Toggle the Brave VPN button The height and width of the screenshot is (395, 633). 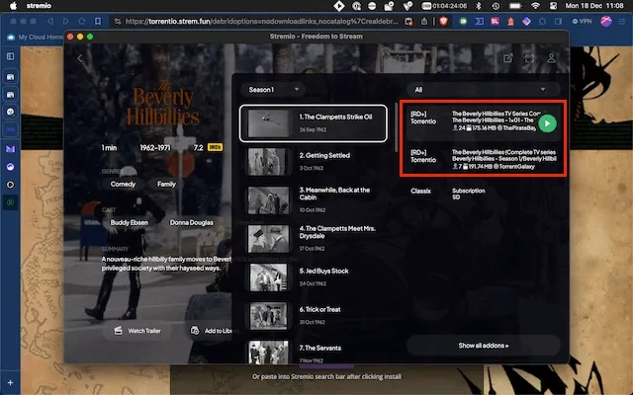tap(582, 22)
